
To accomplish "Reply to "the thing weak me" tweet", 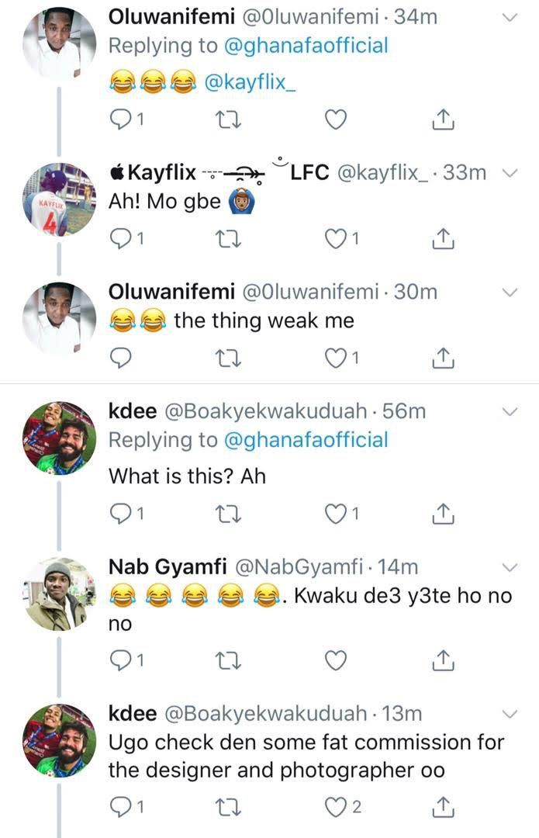I will click(x=123, y=358).
